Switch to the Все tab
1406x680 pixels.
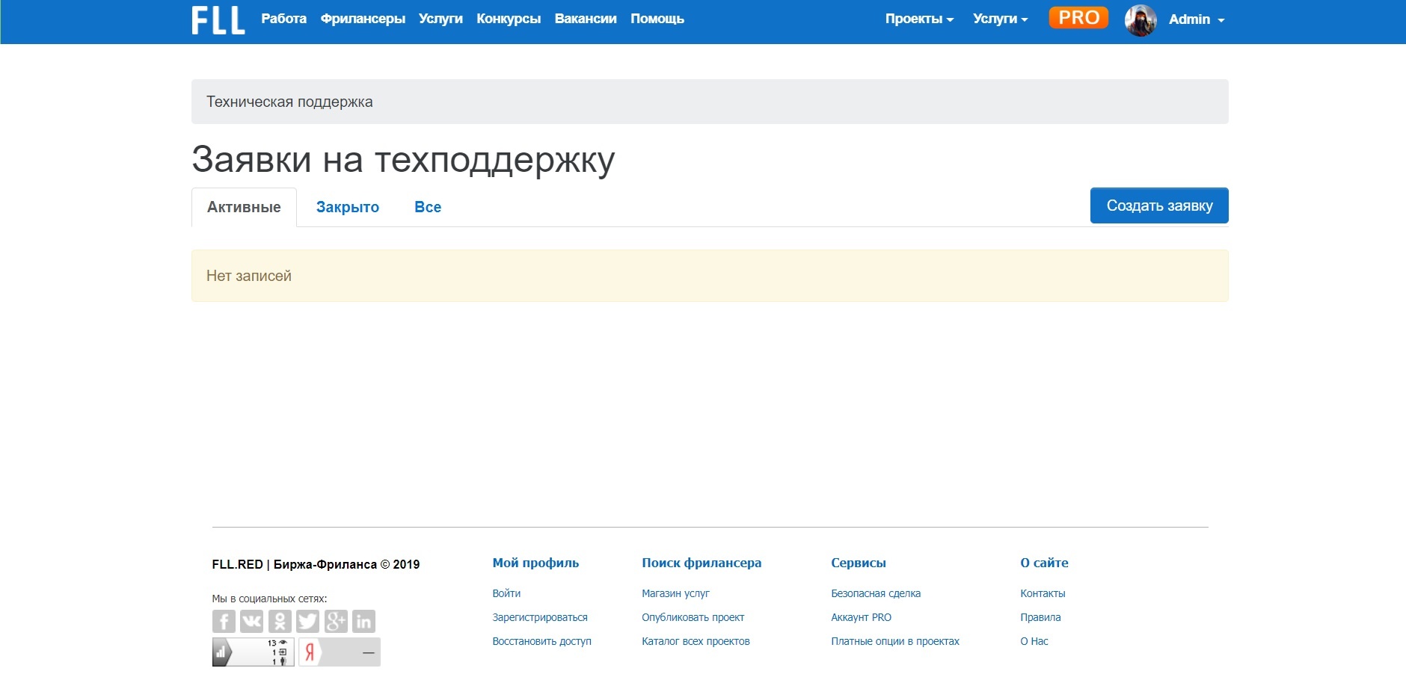click(x=427, y=207)
